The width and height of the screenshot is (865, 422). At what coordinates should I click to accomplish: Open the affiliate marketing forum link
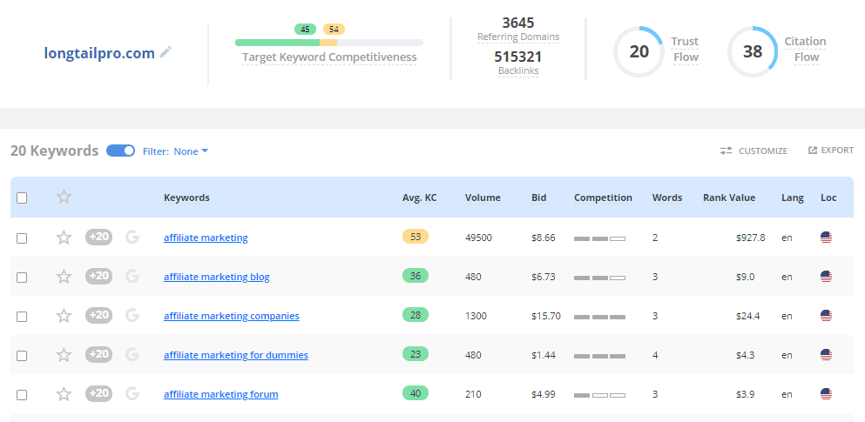pos(220,394)
